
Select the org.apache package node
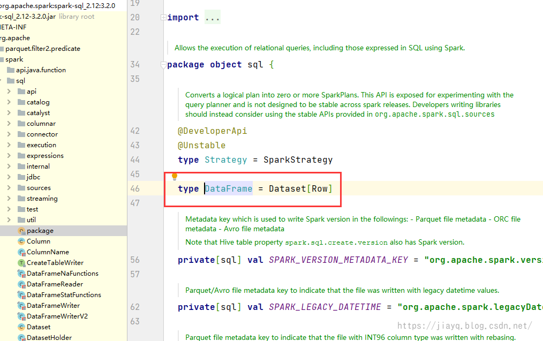(15, 37)
